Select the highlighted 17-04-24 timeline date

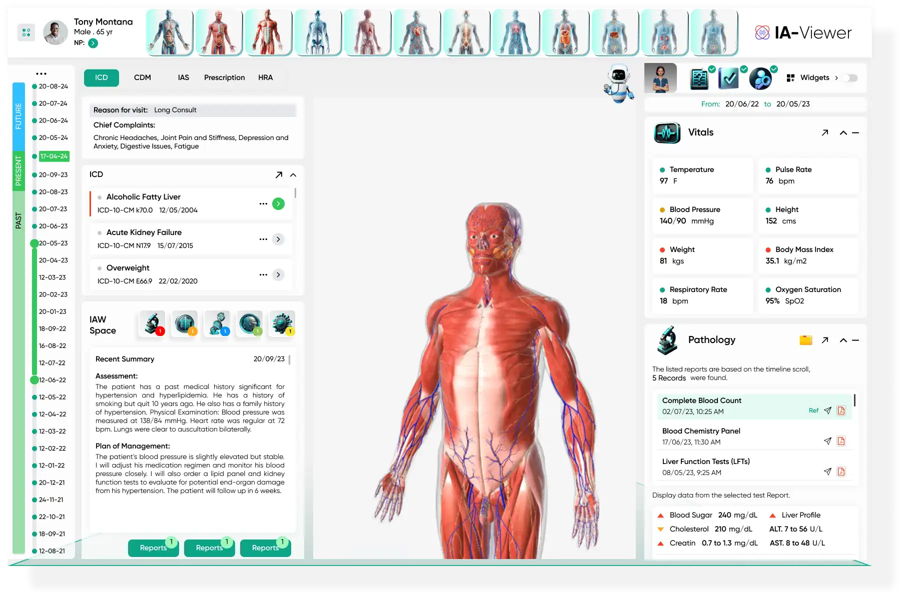pos(54,156)
